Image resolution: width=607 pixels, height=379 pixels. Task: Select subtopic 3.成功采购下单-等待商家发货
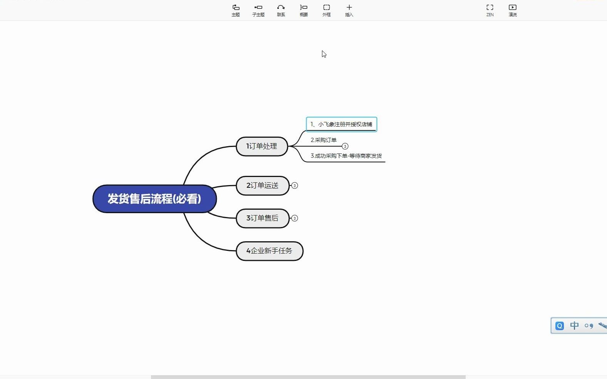pos(346,156)
